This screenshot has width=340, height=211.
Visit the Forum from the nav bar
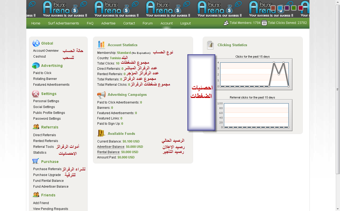(148, 23)
